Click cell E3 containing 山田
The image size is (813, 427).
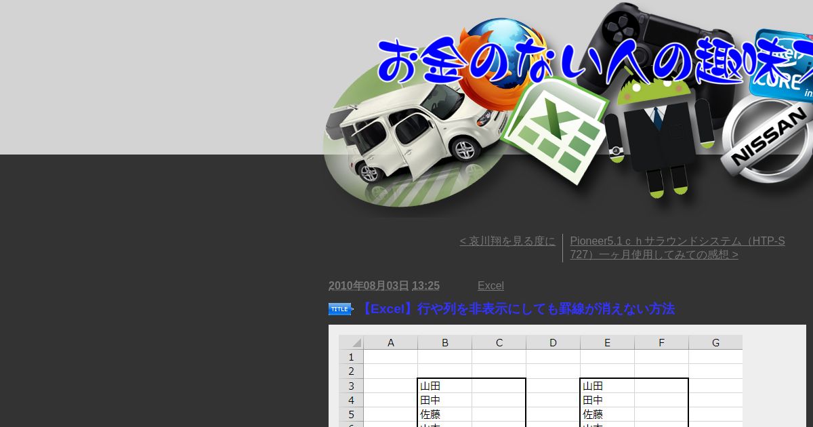(x=608, y=386)
